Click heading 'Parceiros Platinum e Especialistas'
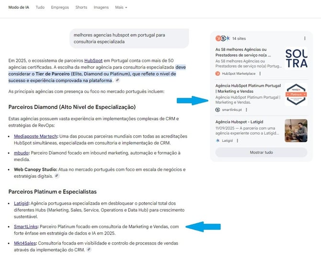 [x=52, y=192]
